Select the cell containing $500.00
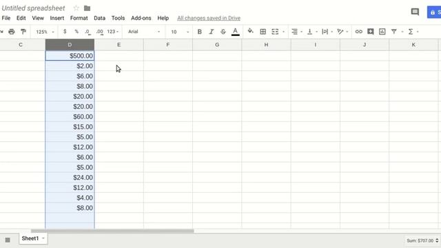The image size is (441, 248). point(70,56)
